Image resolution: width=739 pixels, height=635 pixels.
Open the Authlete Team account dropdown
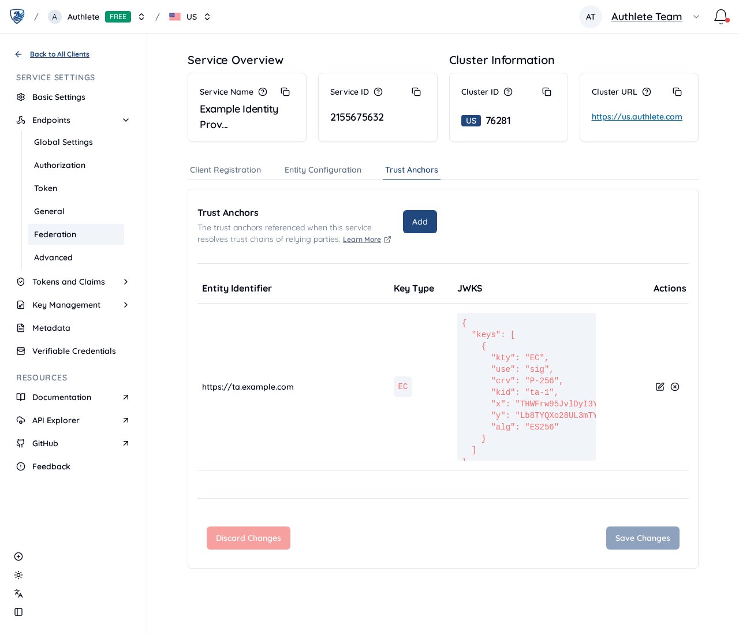696,17
